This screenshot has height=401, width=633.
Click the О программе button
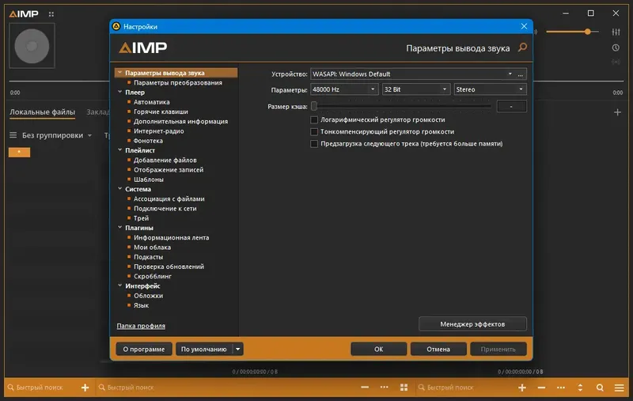pyautogui.click(x=144, y=349)
